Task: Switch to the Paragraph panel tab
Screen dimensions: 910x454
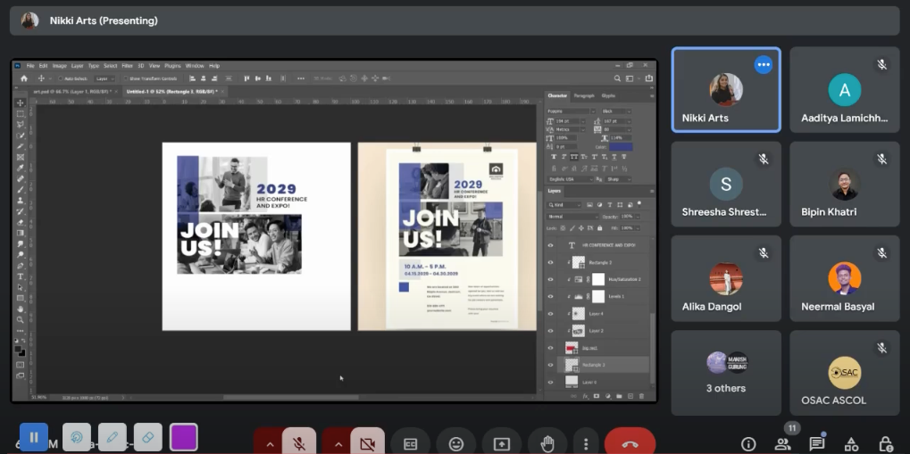Action: coord(584,95)
